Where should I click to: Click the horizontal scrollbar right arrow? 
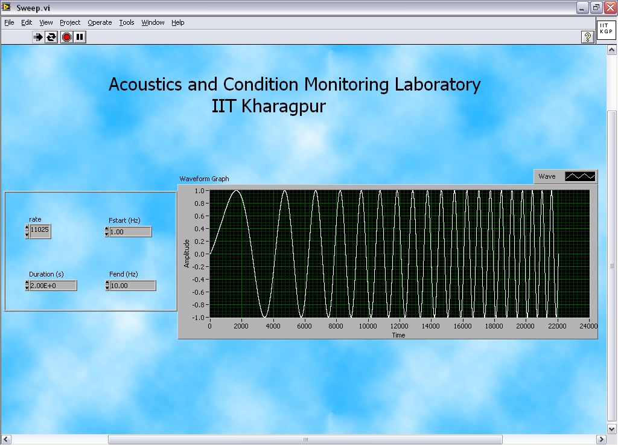point(601,439)
